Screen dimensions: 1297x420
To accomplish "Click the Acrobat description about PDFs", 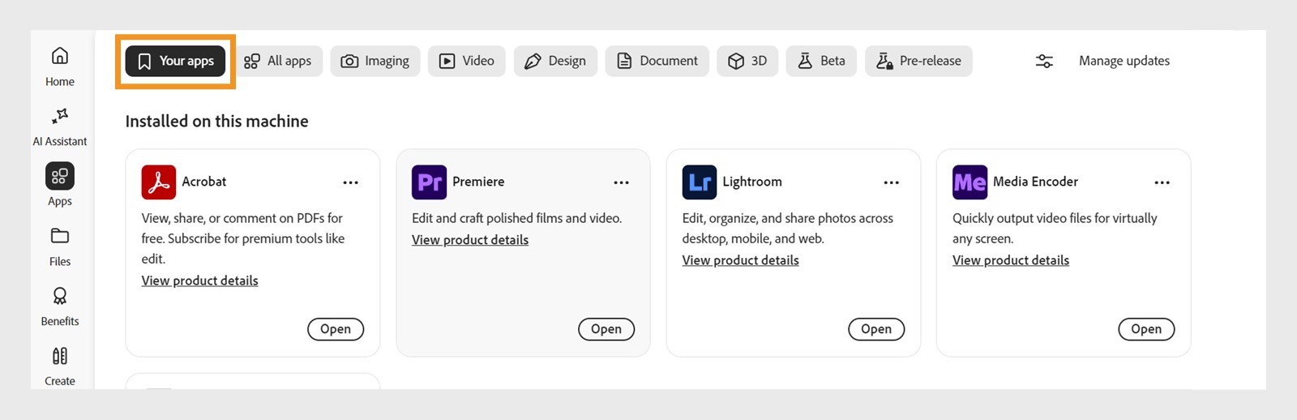I will click(243, 238).
